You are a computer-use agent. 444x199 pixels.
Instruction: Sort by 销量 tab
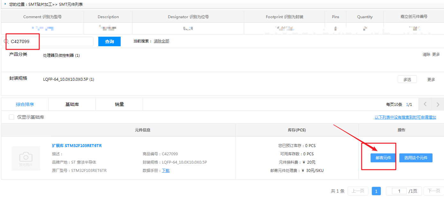pos(119,104)
